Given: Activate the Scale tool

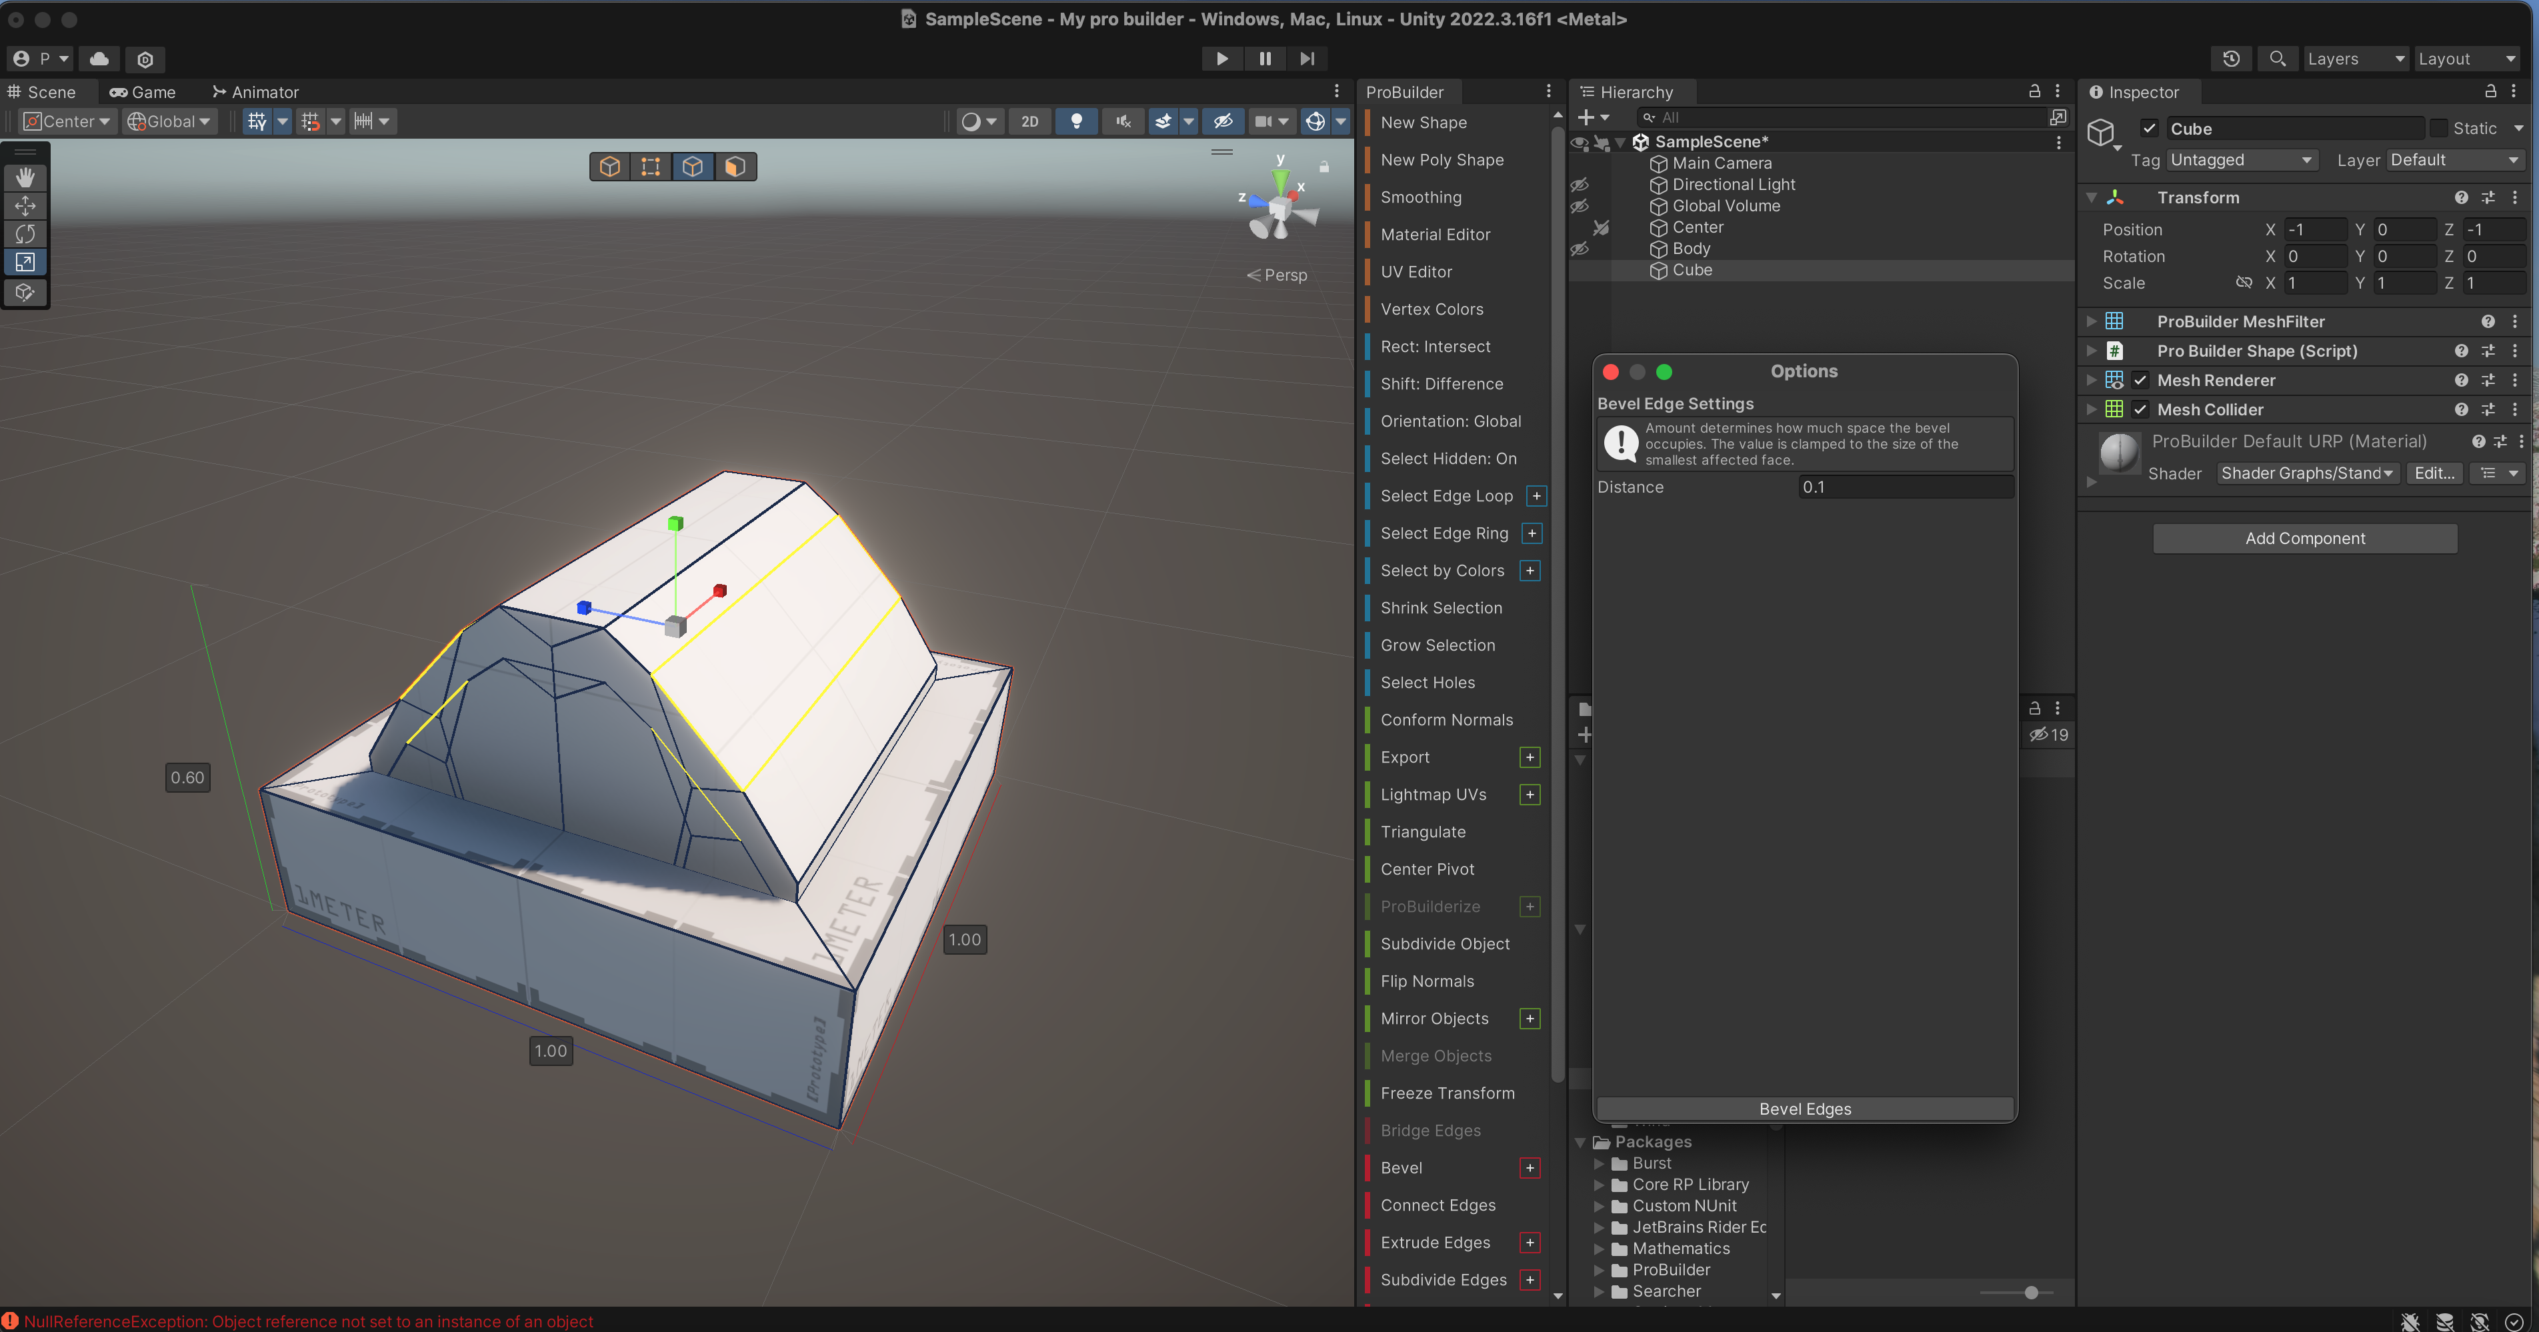Looking at the screenshot, I should (25, 263).
